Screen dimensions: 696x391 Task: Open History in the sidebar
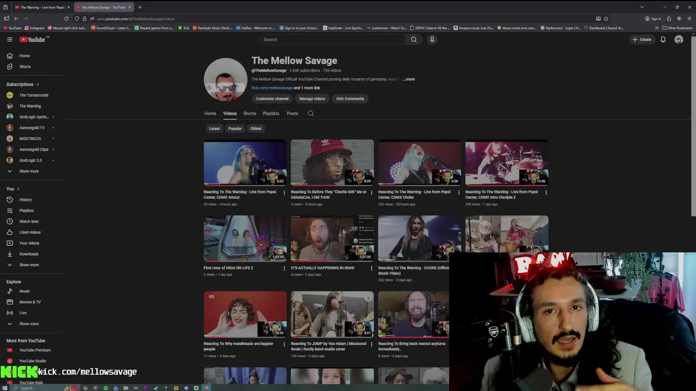click(26, 199)
